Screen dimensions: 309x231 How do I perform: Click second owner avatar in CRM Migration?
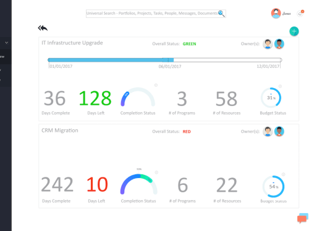pyautogui.click(x=279, y=131)
